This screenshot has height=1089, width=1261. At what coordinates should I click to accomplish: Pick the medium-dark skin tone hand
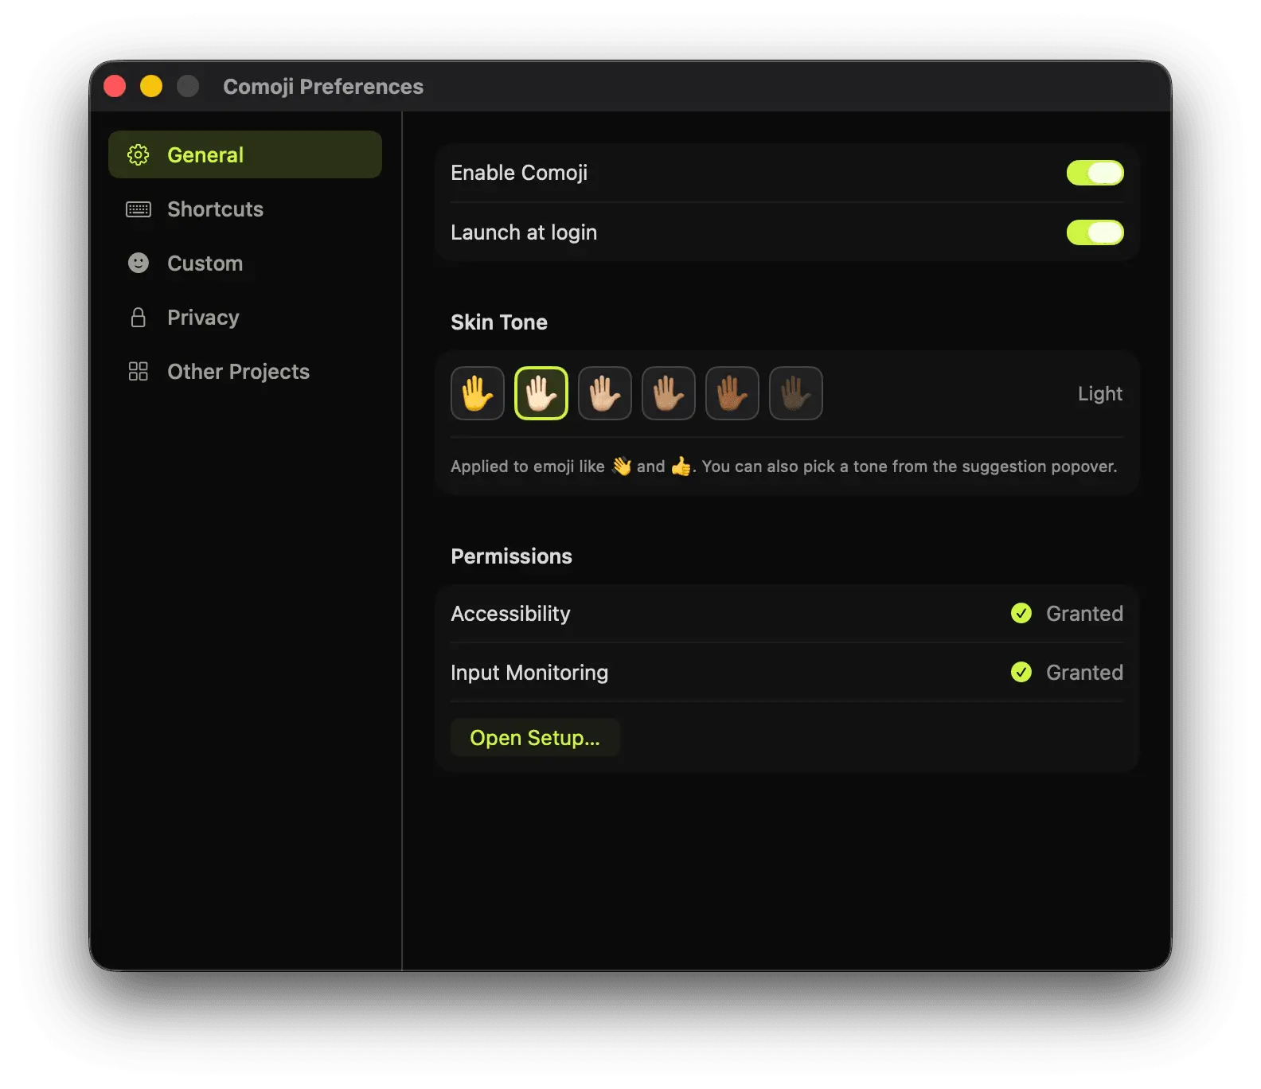tap(732, 393)
